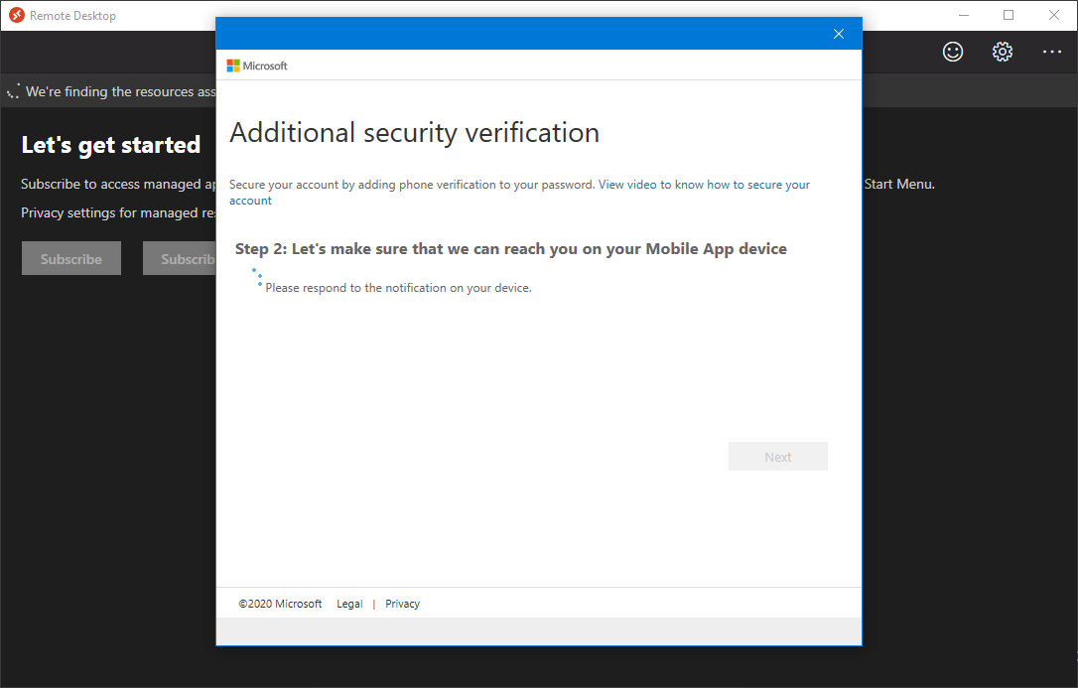The image size is (1078, 688).
Task: Open the more options ellipsis menu
Action: [1052, 52]
